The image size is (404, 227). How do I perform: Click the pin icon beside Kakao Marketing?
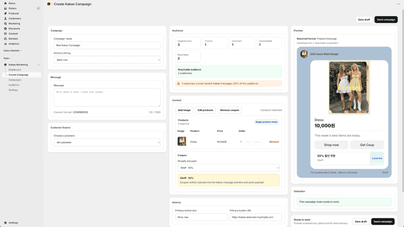(39, 65)
